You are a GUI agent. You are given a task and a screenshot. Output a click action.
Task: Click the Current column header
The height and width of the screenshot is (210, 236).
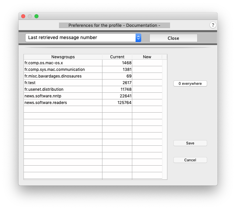click(x=117, y=57)
